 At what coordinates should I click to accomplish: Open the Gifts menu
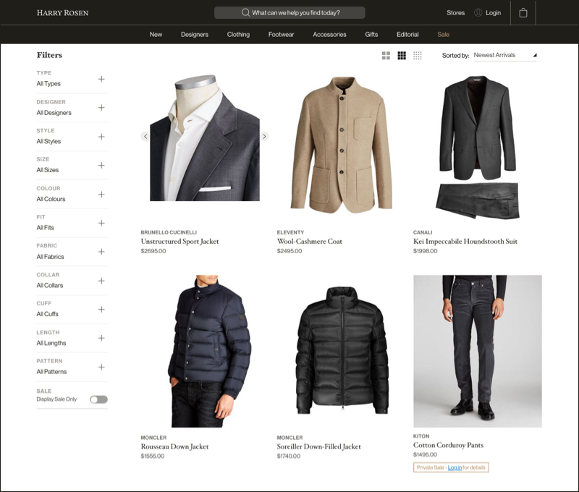(x=371, y=34)
